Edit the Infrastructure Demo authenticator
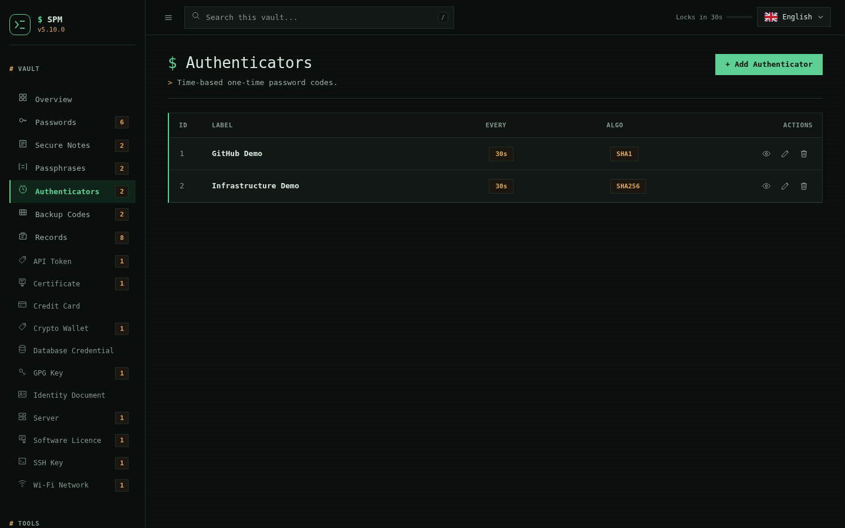The width and height of the screenshot is (845, 528). click(785, 186)
